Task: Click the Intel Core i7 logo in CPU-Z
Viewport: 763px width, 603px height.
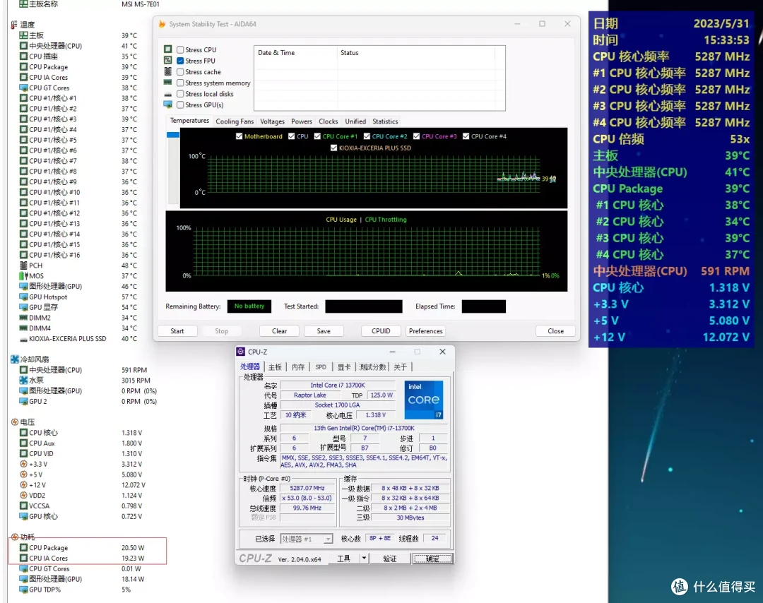Action: click(x=424, y=400)
